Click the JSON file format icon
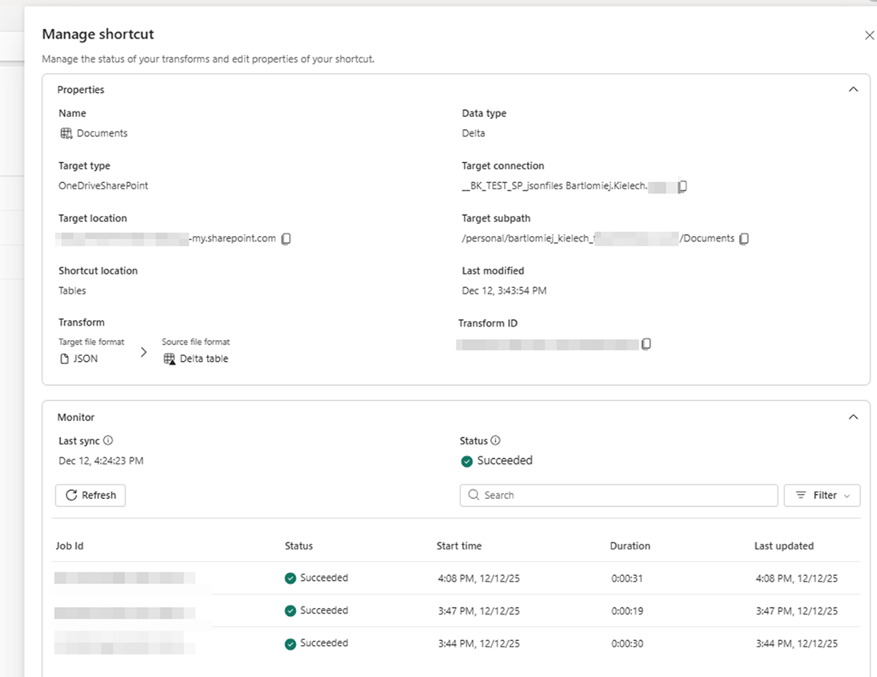 (65, 359)
